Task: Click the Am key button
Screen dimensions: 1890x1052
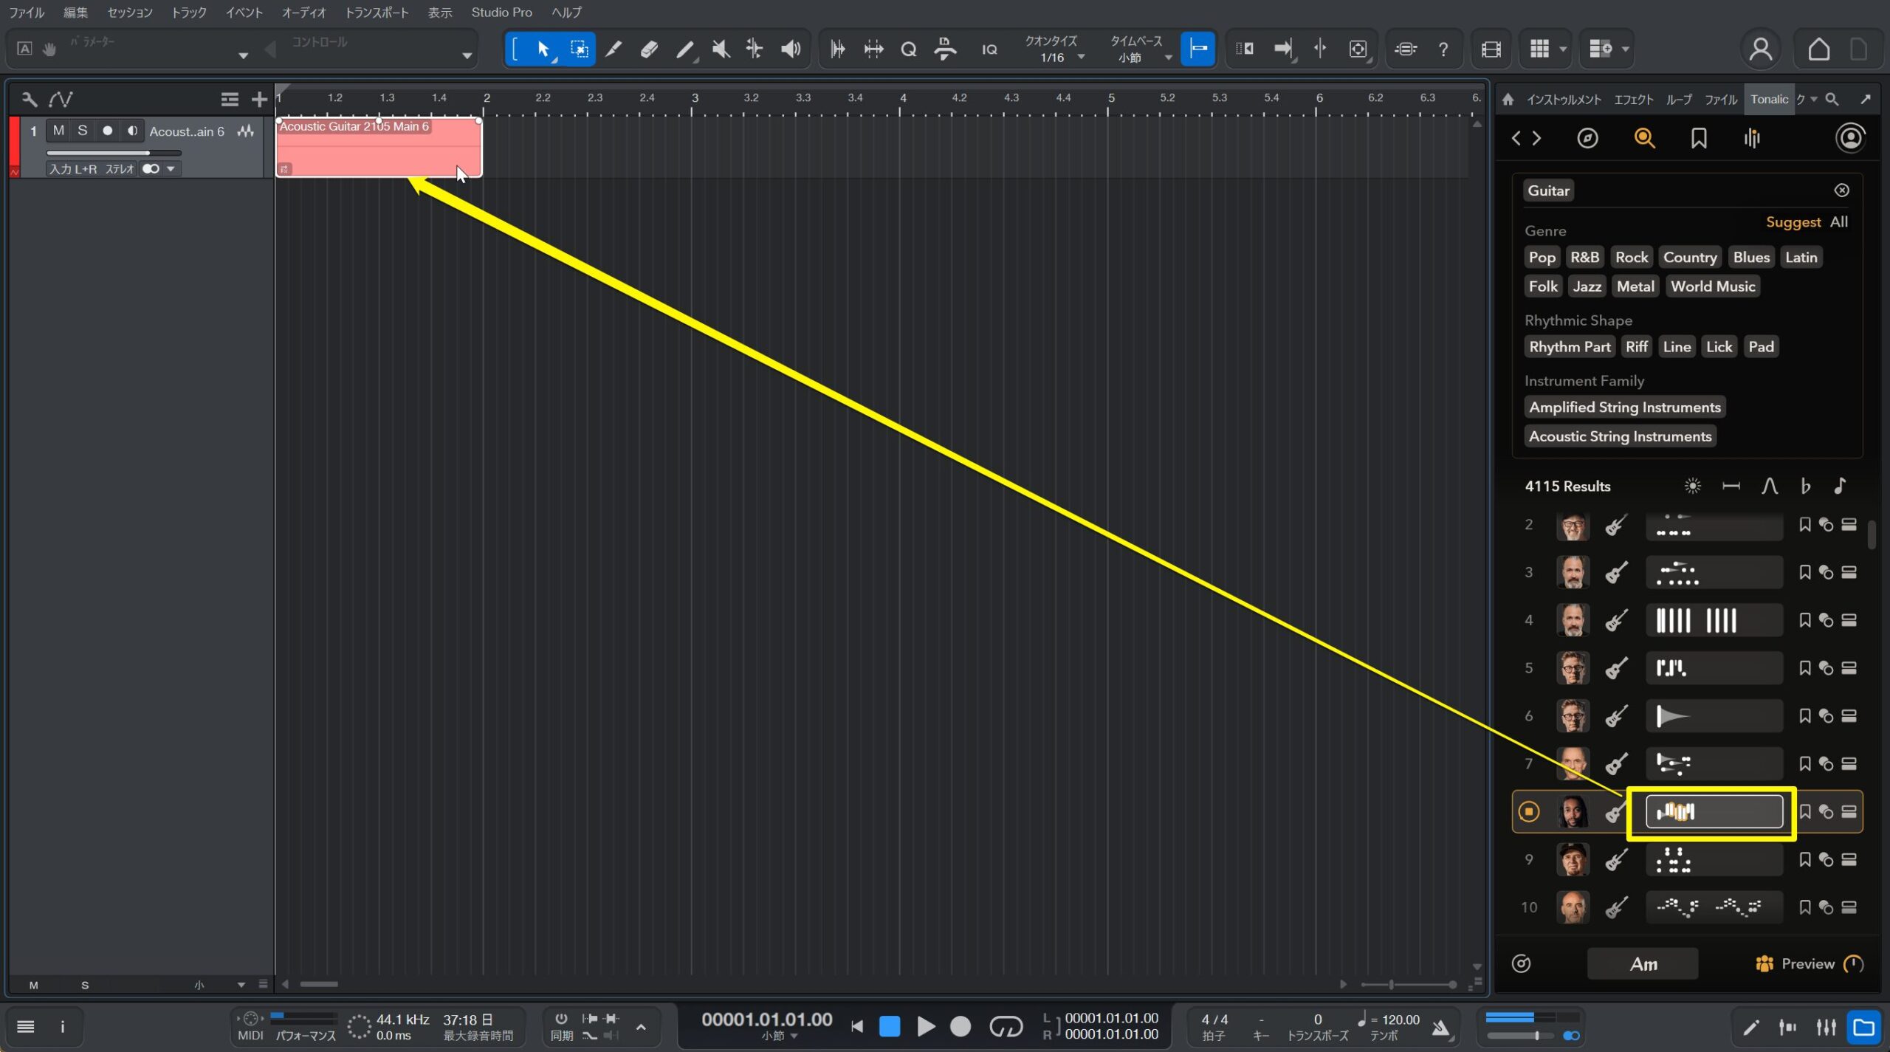Action: click(x=1643, y=964)
